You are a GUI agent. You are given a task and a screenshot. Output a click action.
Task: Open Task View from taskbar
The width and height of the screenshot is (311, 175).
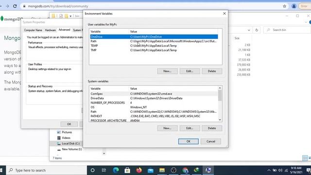[x=104, y=170]
